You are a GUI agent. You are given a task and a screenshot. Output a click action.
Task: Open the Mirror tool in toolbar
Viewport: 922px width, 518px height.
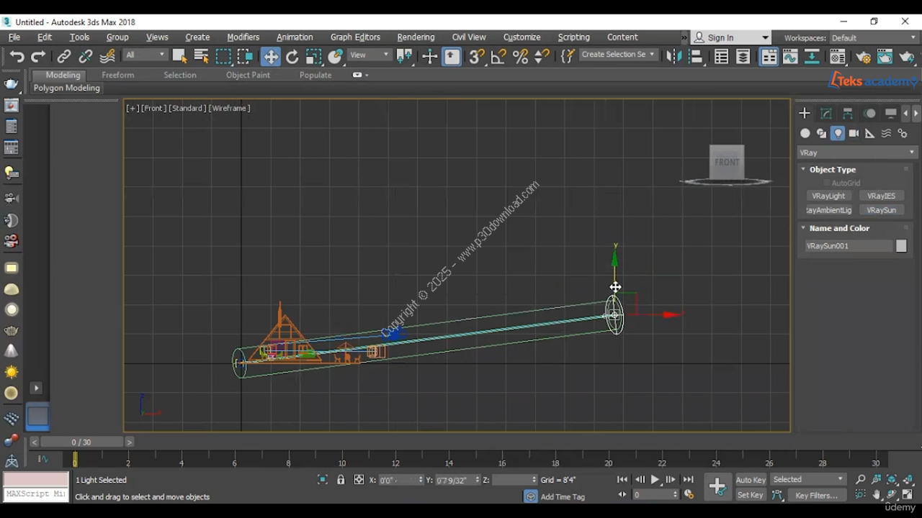(672, 57)
